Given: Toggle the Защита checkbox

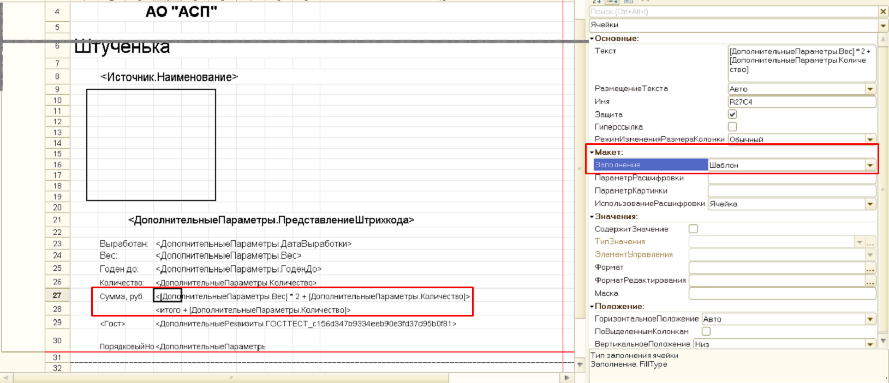Looking at the screenshot, I should click(732, 114).
